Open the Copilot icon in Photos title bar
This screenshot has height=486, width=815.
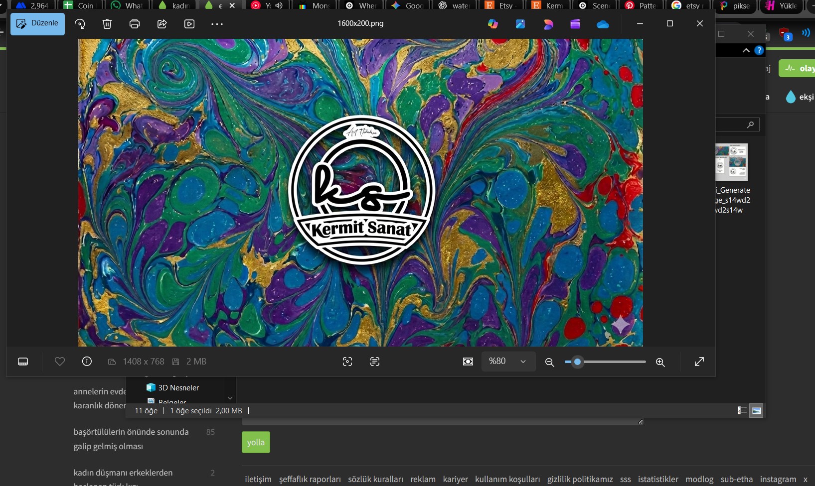(493, 24)
